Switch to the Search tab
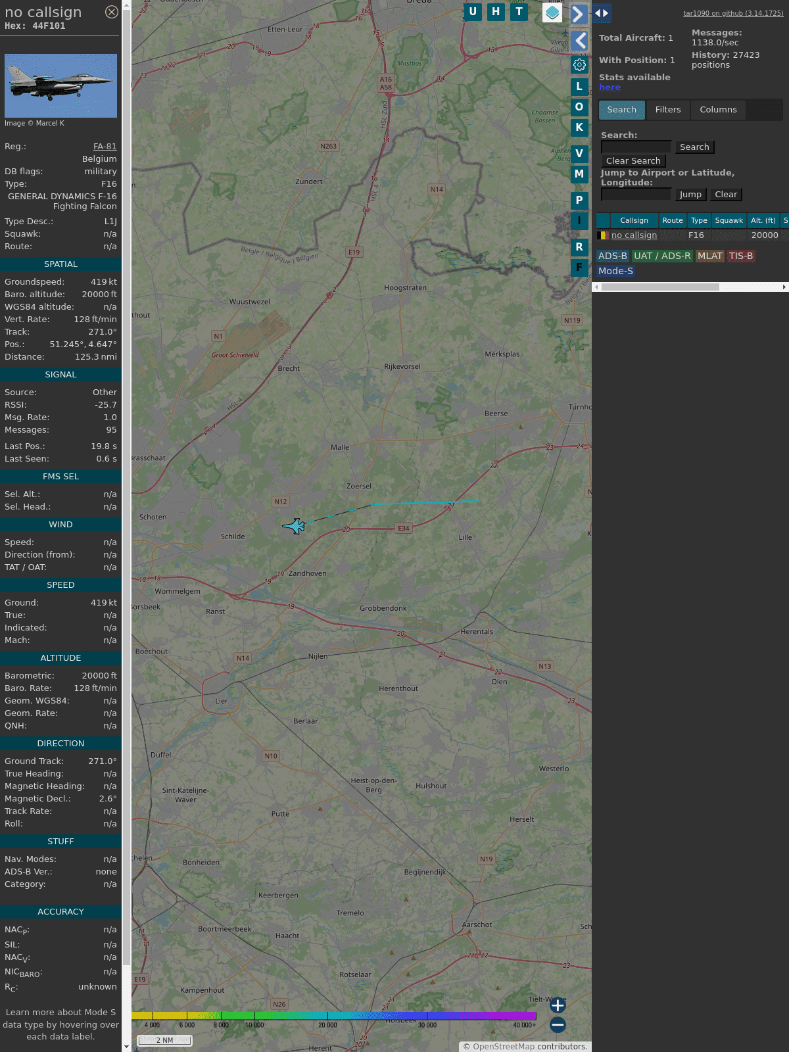 pyautogui.click(x=621, y=110)
